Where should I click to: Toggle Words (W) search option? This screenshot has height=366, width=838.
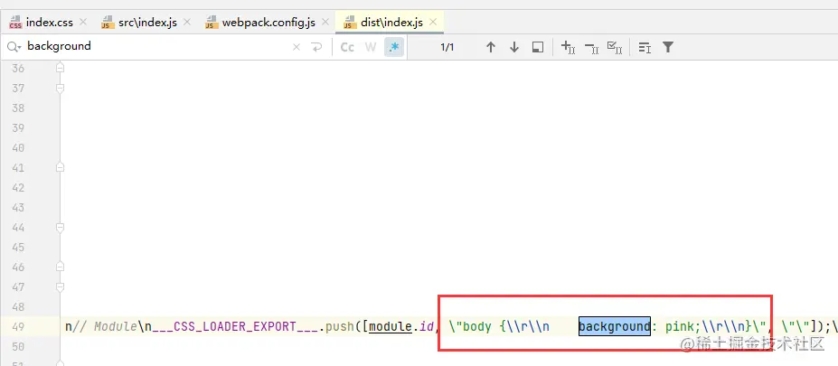point(371,47)
